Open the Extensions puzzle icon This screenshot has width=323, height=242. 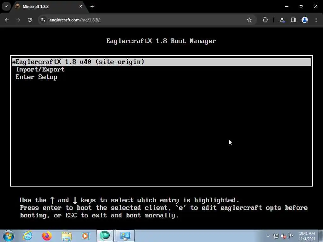[265, 20]
